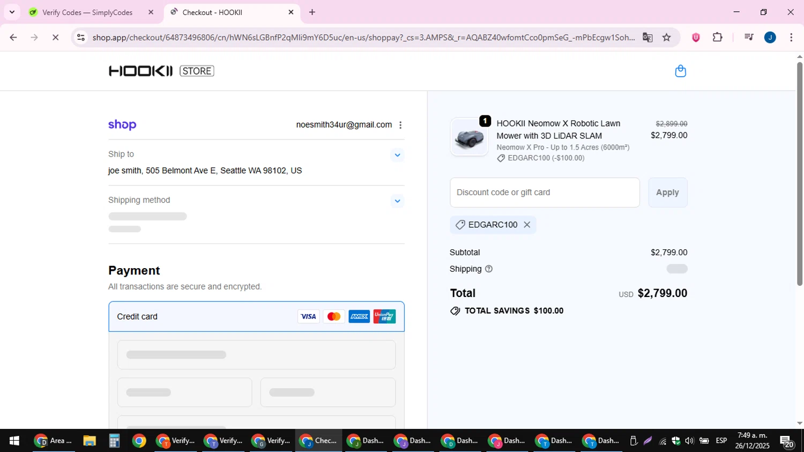Image resolution: width=804 pixels, height=452 pixels.
Task: Click the product title HOOKII Neomow X Robotic Lawn Mower
Action: pos(558,129)
